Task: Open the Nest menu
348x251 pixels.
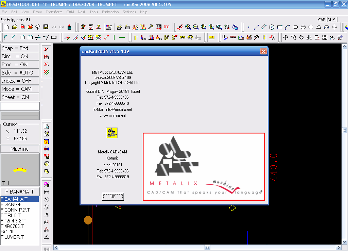Action: pos(82,12)
